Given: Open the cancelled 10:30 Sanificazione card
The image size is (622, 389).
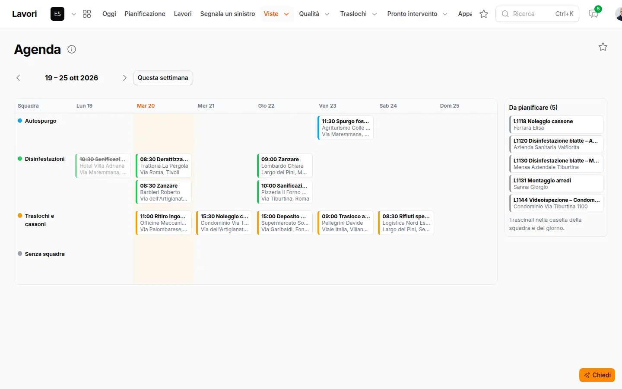Looking at the screenshot, I should tap(103, 166).
